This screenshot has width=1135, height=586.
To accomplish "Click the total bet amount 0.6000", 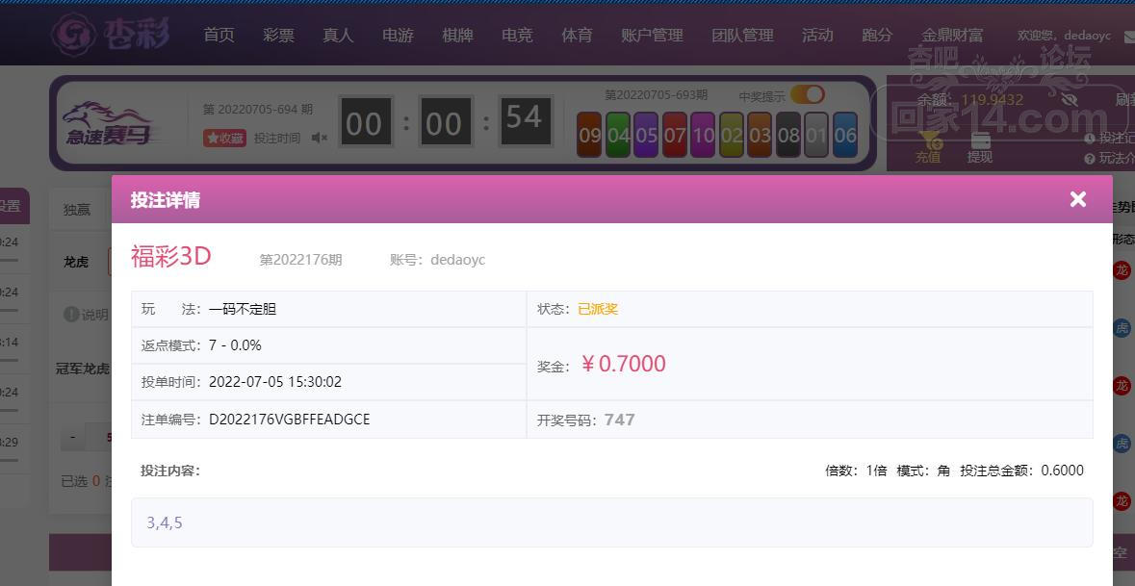I will tap(1063, 471).
